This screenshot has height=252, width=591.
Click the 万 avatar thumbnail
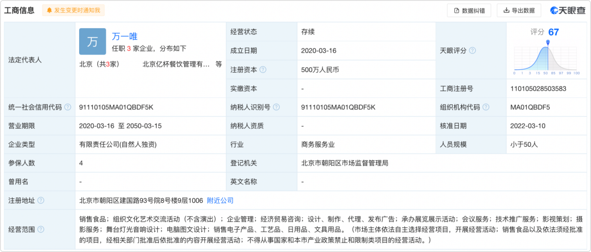(92, 41)
